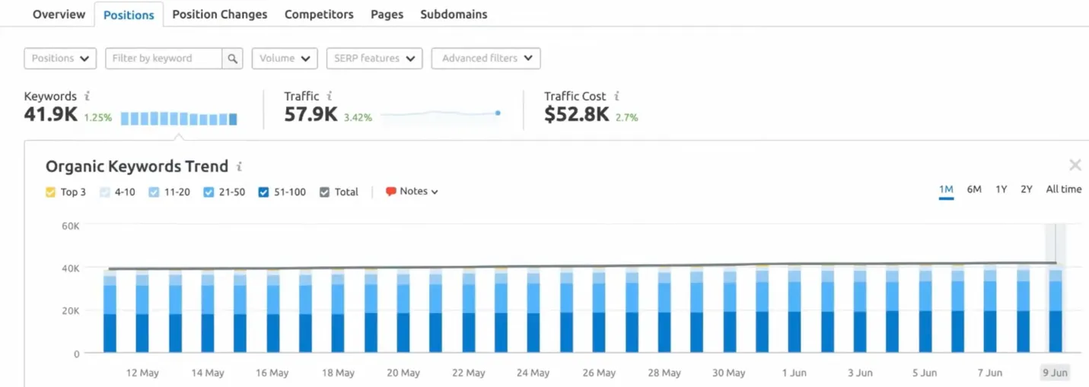
Task: Expand Advanced filters dropdown
Action: tap(486, 59)
